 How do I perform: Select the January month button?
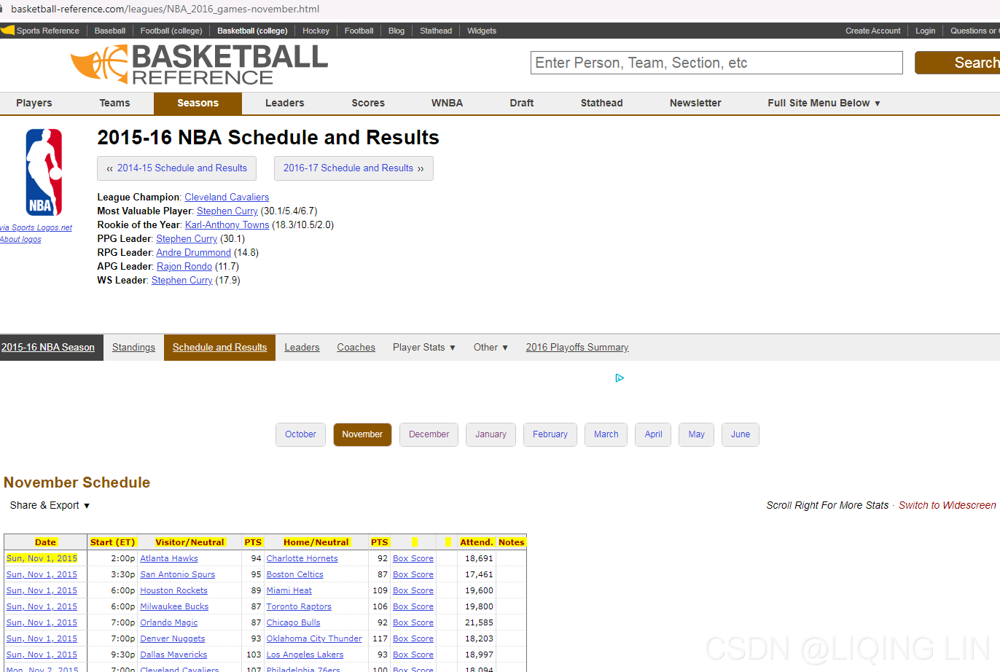pos(491,434)
